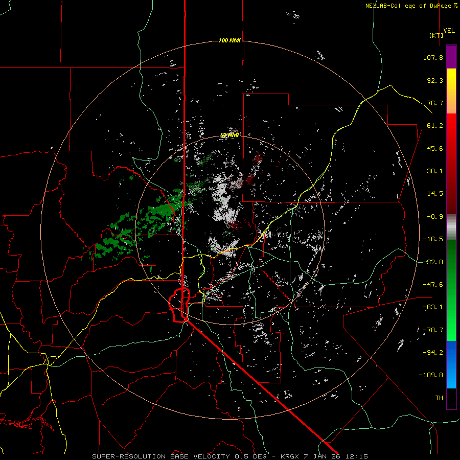Click the 50 NMI range ring label

click(229, 135)
